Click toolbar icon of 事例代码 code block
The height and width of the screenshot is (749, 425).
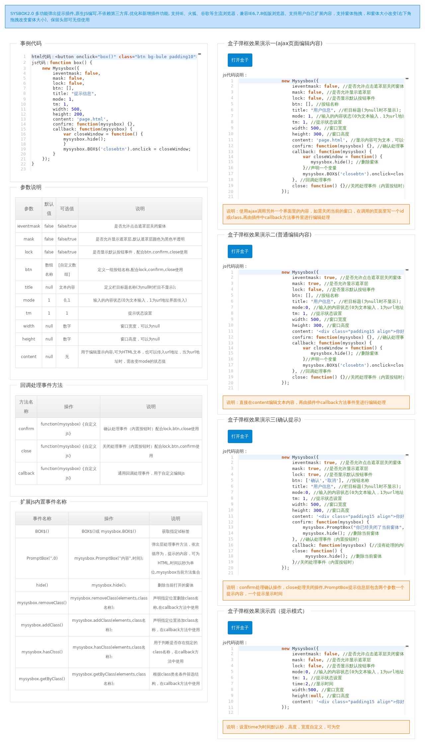(x=200, y=54)
